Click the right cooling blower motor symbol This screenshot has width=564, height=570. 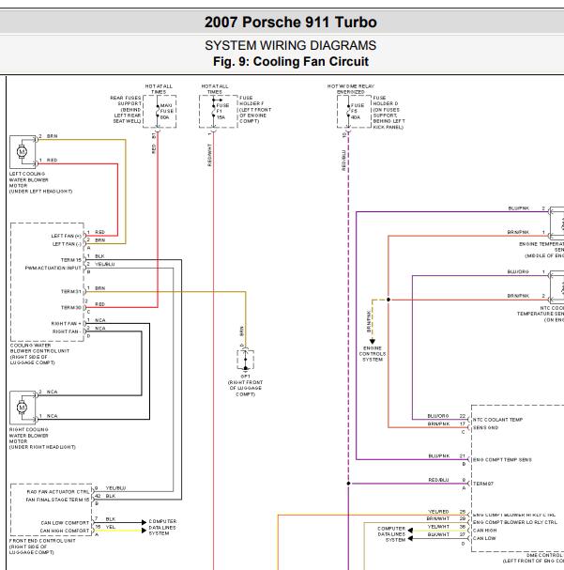23,408
